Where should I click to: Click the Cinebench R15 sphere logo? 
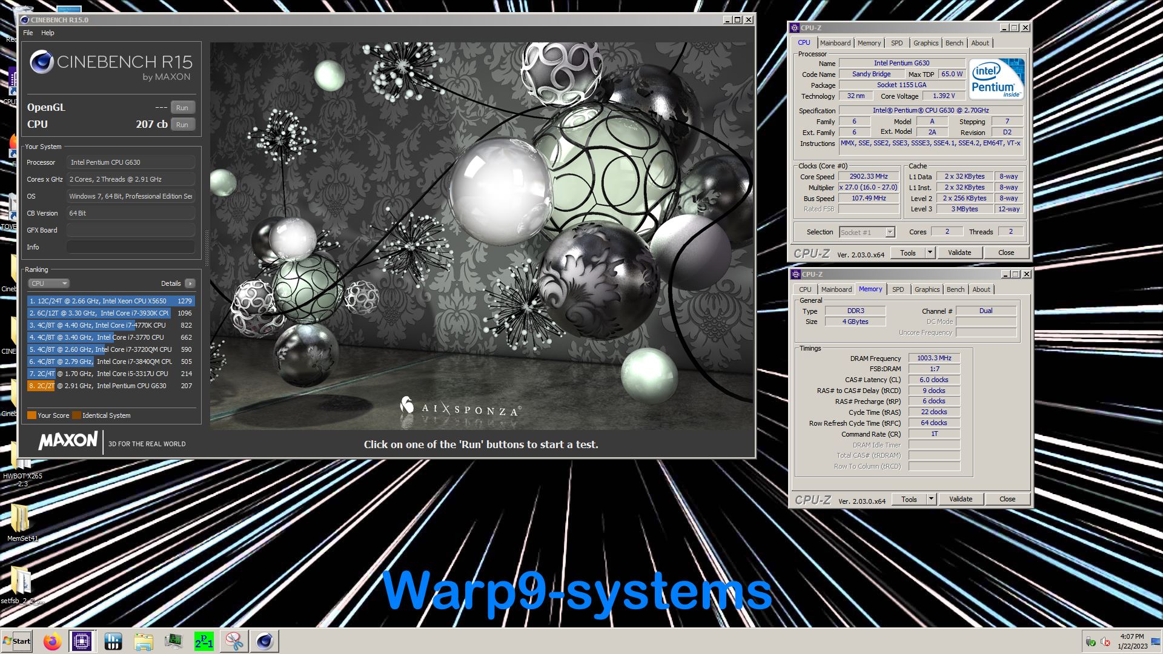coord(41,63)
